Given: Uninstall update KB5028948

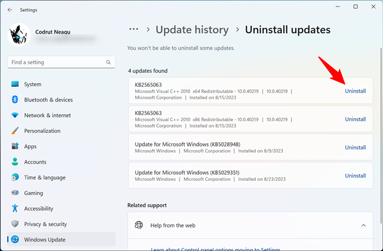Looking at the screenshot, I should point(355,148).
